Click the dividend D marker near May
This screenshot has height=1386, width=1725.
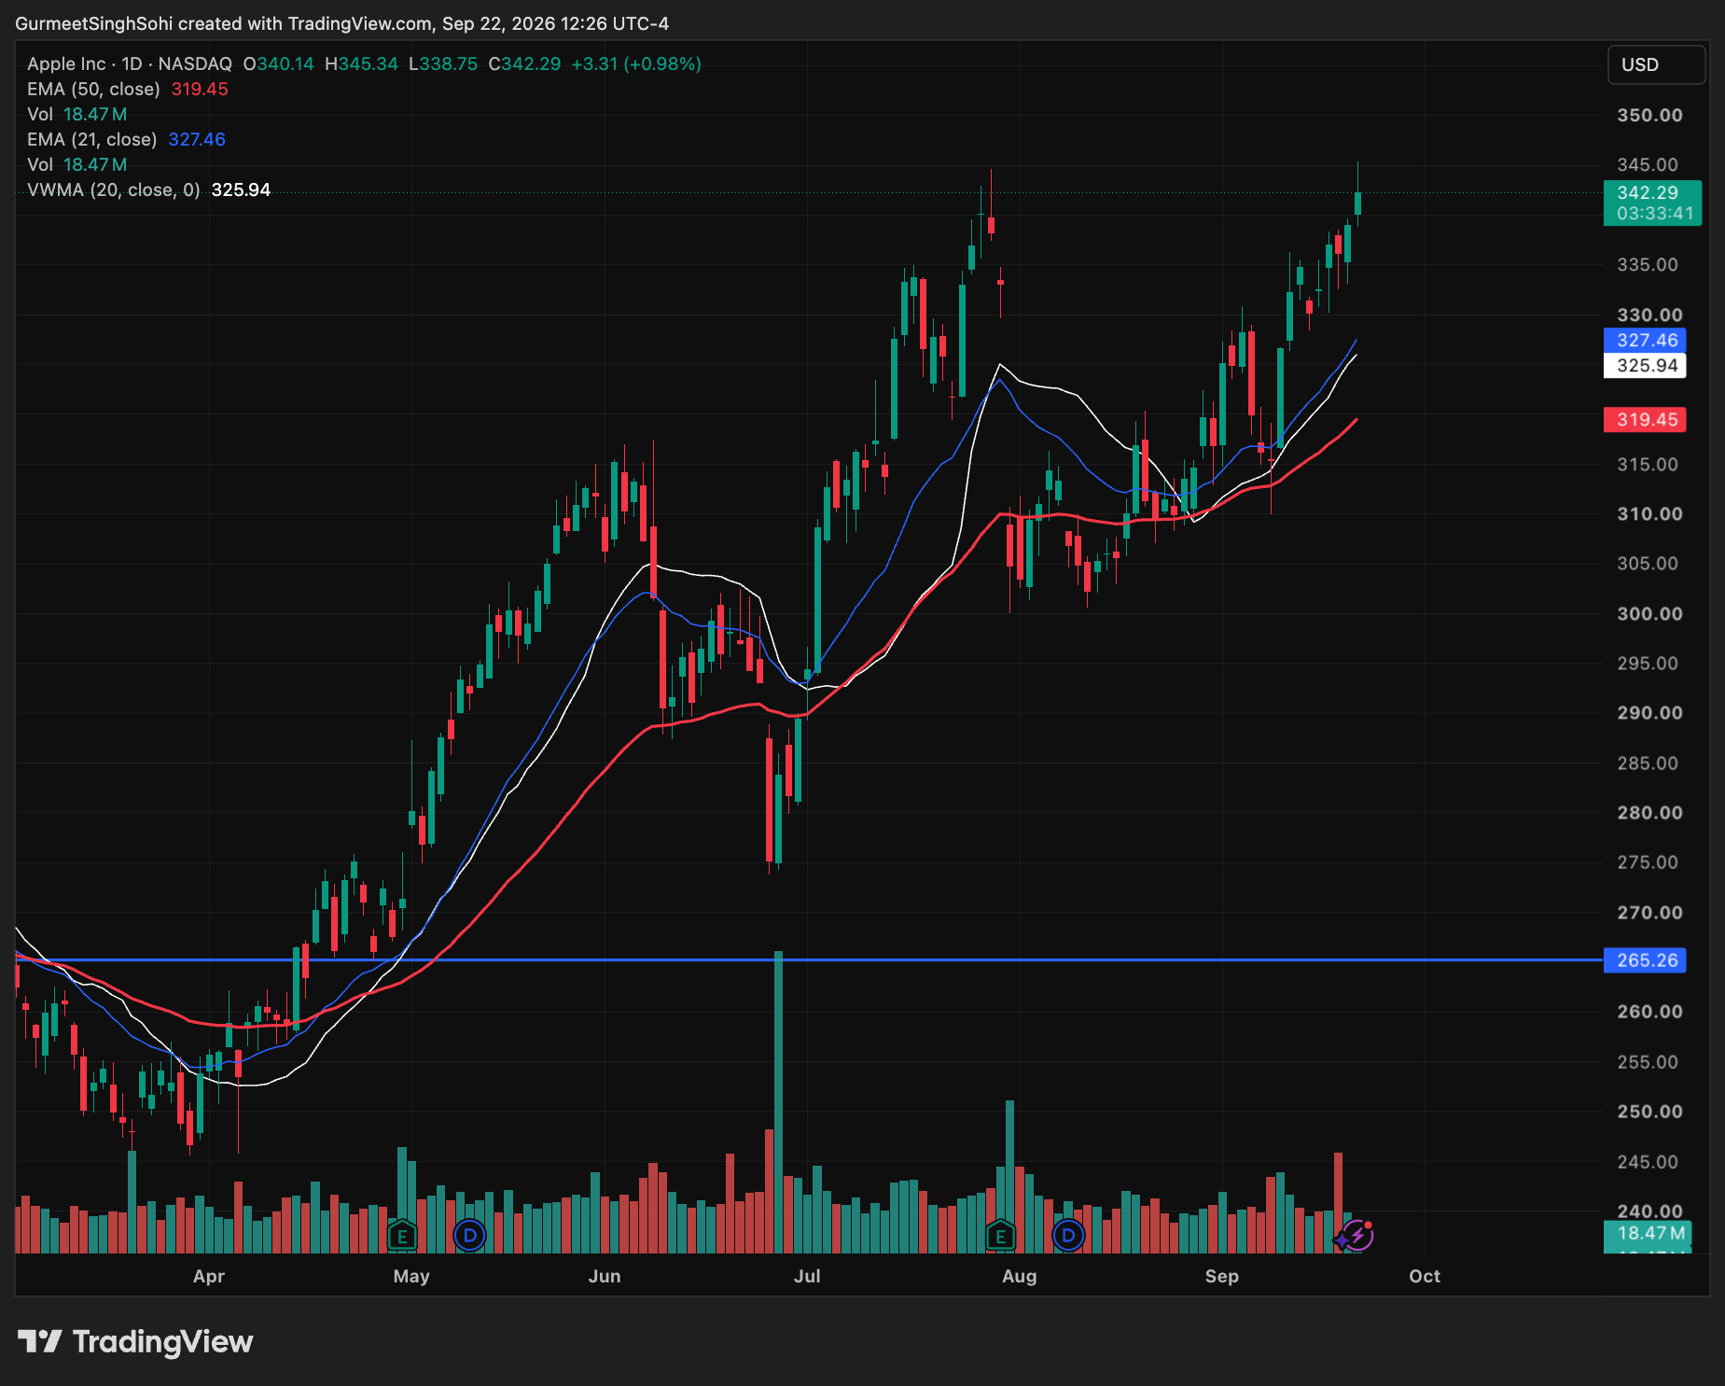(x=469, y=1237)
